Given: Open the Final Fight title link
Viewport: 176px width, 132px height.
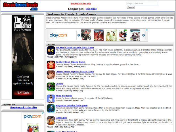Looking at the screenshot, I should [x=61, y=118].
